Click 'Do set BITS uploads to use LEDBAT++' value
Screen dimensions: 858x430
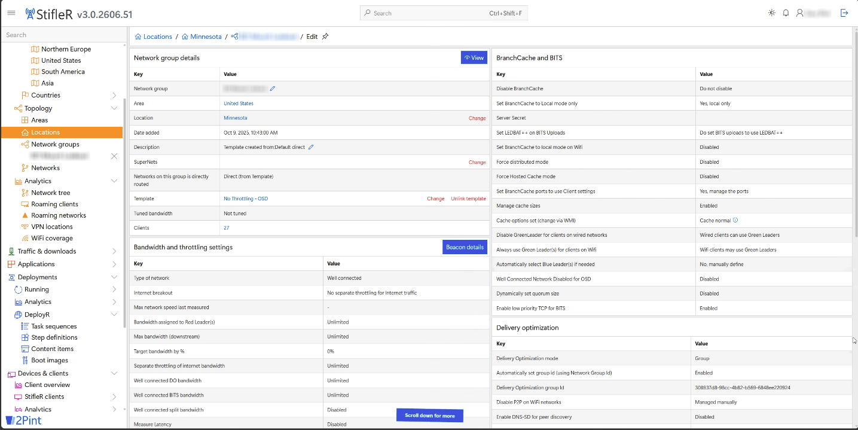point(741,133)
